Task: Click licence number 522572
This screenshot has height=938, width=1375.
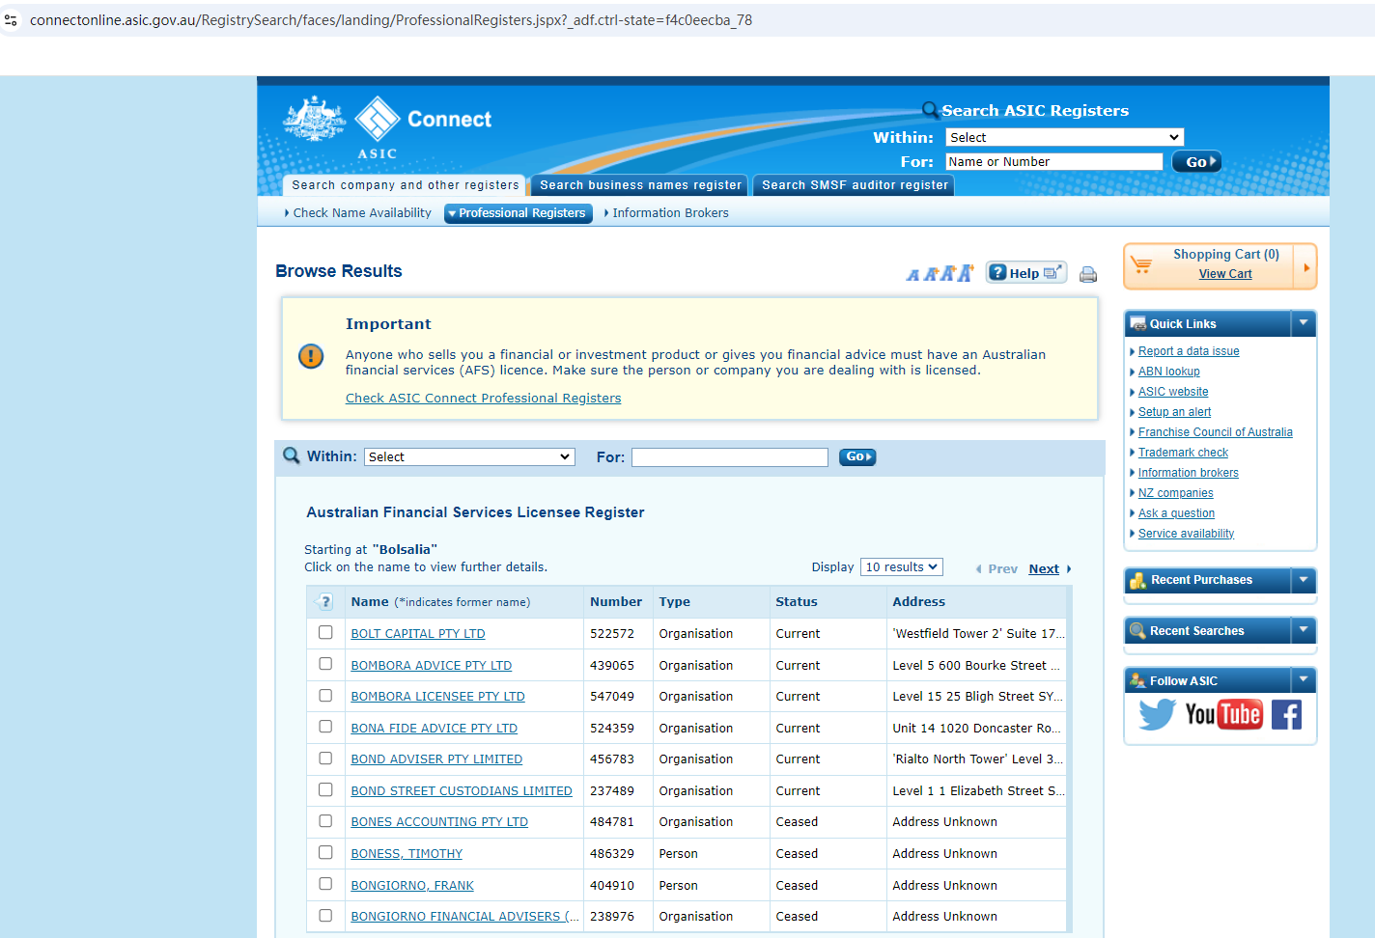Action: coord(612,634)
